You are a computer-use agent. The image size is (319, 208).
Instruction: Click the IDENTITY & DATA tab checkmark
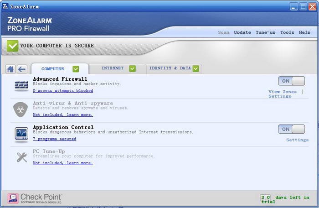(x=196, y=69)
